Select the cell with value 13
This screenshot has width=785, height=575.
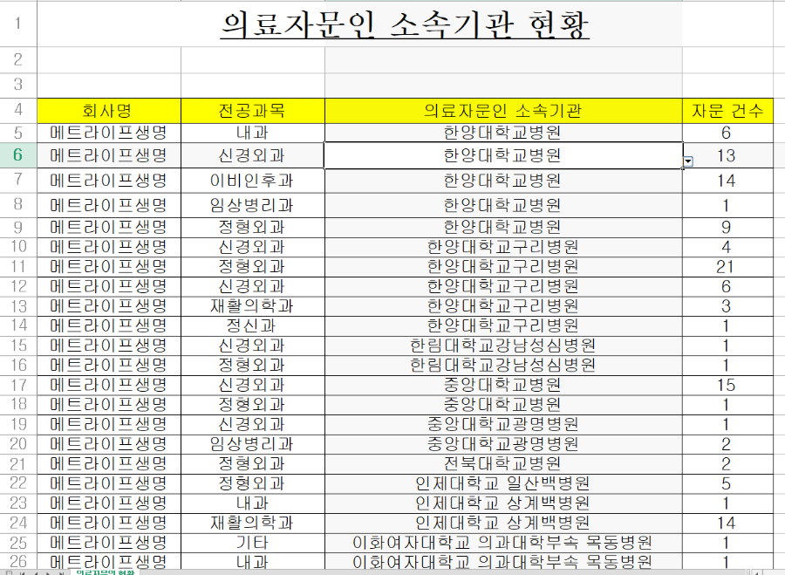click(727, 155)
